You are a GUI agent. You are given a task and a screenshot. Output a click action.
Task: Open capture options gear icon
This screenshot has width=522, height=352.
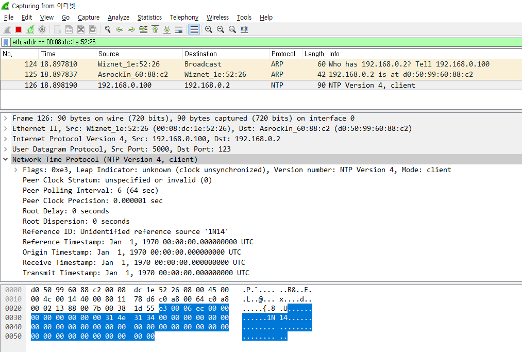point(42,30)
